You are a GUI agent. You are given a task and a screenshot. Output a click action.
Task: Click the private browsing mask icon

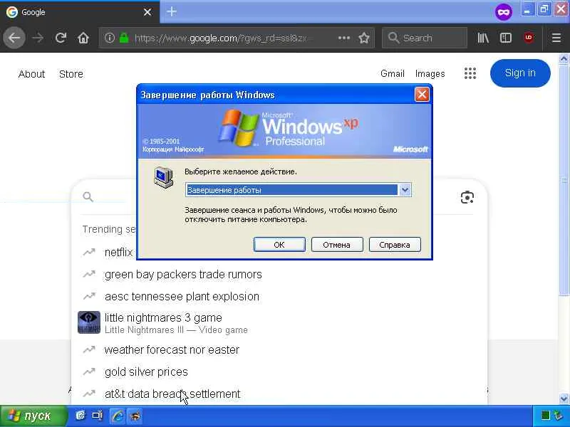[x=504, y=12]
